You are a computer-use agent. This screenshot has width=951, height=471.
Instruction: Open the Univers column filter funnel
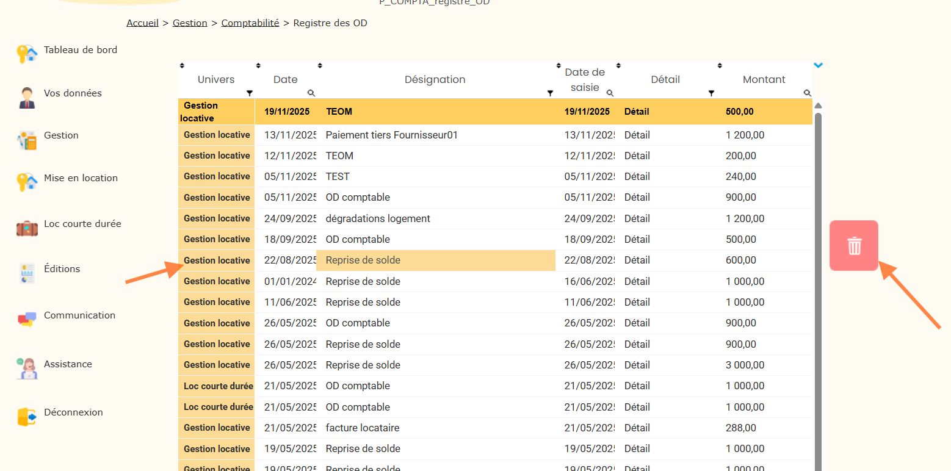coord(249,93)
